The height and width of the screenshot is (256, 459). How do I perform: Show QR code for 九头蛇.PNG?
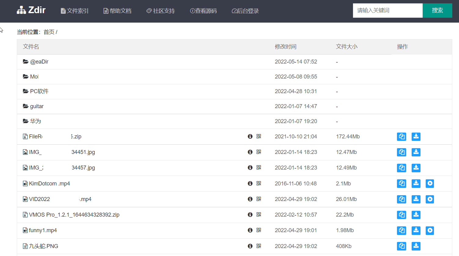tap(259, 246)
